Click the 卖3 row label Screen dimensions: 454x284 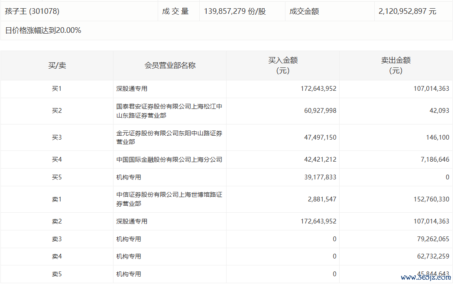point(57,239)
